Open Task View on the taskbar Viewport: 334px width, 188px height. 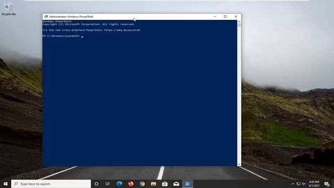108,184
